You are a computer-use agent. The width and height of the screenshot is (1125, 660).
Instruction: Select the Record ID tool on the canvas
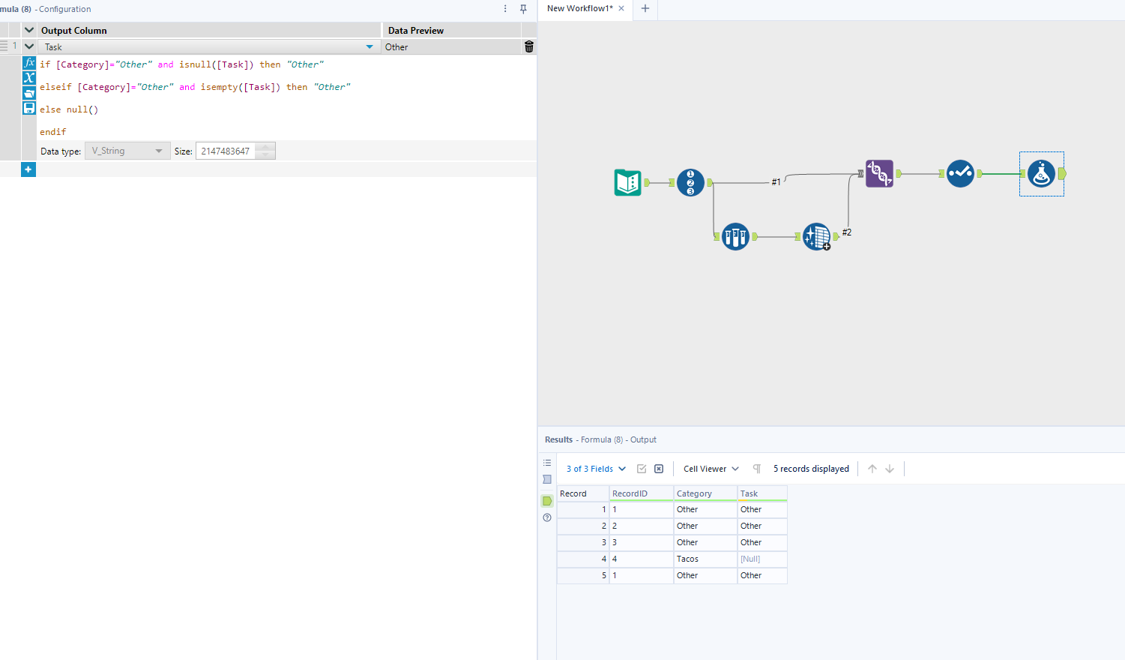tap(690, 182)
